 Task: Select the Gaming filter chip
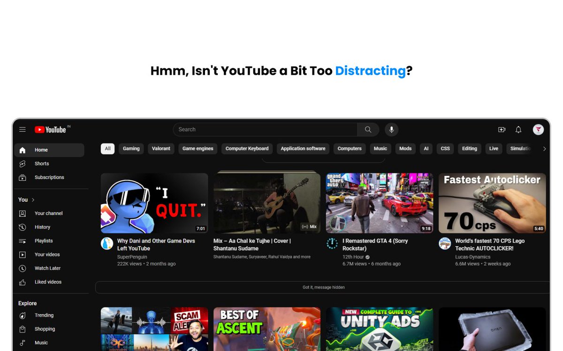[131, 149]
